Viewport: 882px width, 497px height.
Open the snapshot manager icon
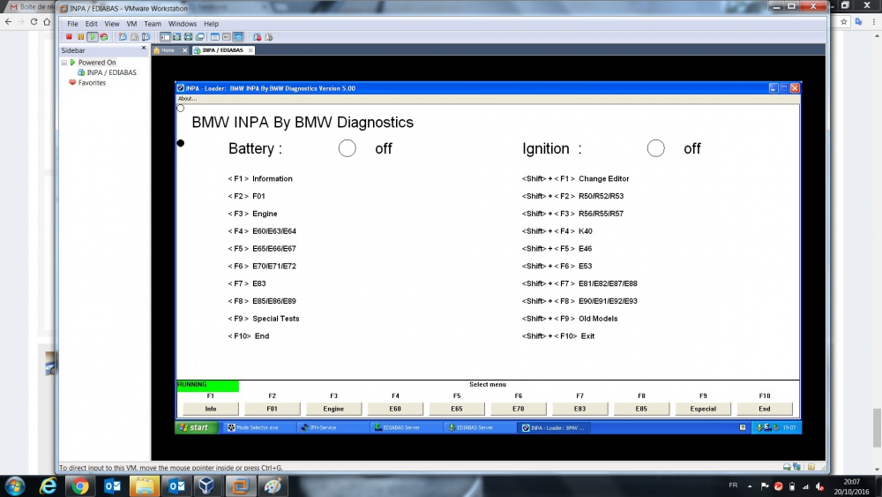point(146,36)
